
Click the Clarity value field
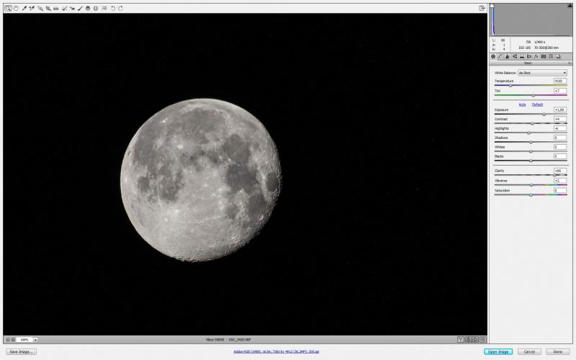tap(560, 171)
